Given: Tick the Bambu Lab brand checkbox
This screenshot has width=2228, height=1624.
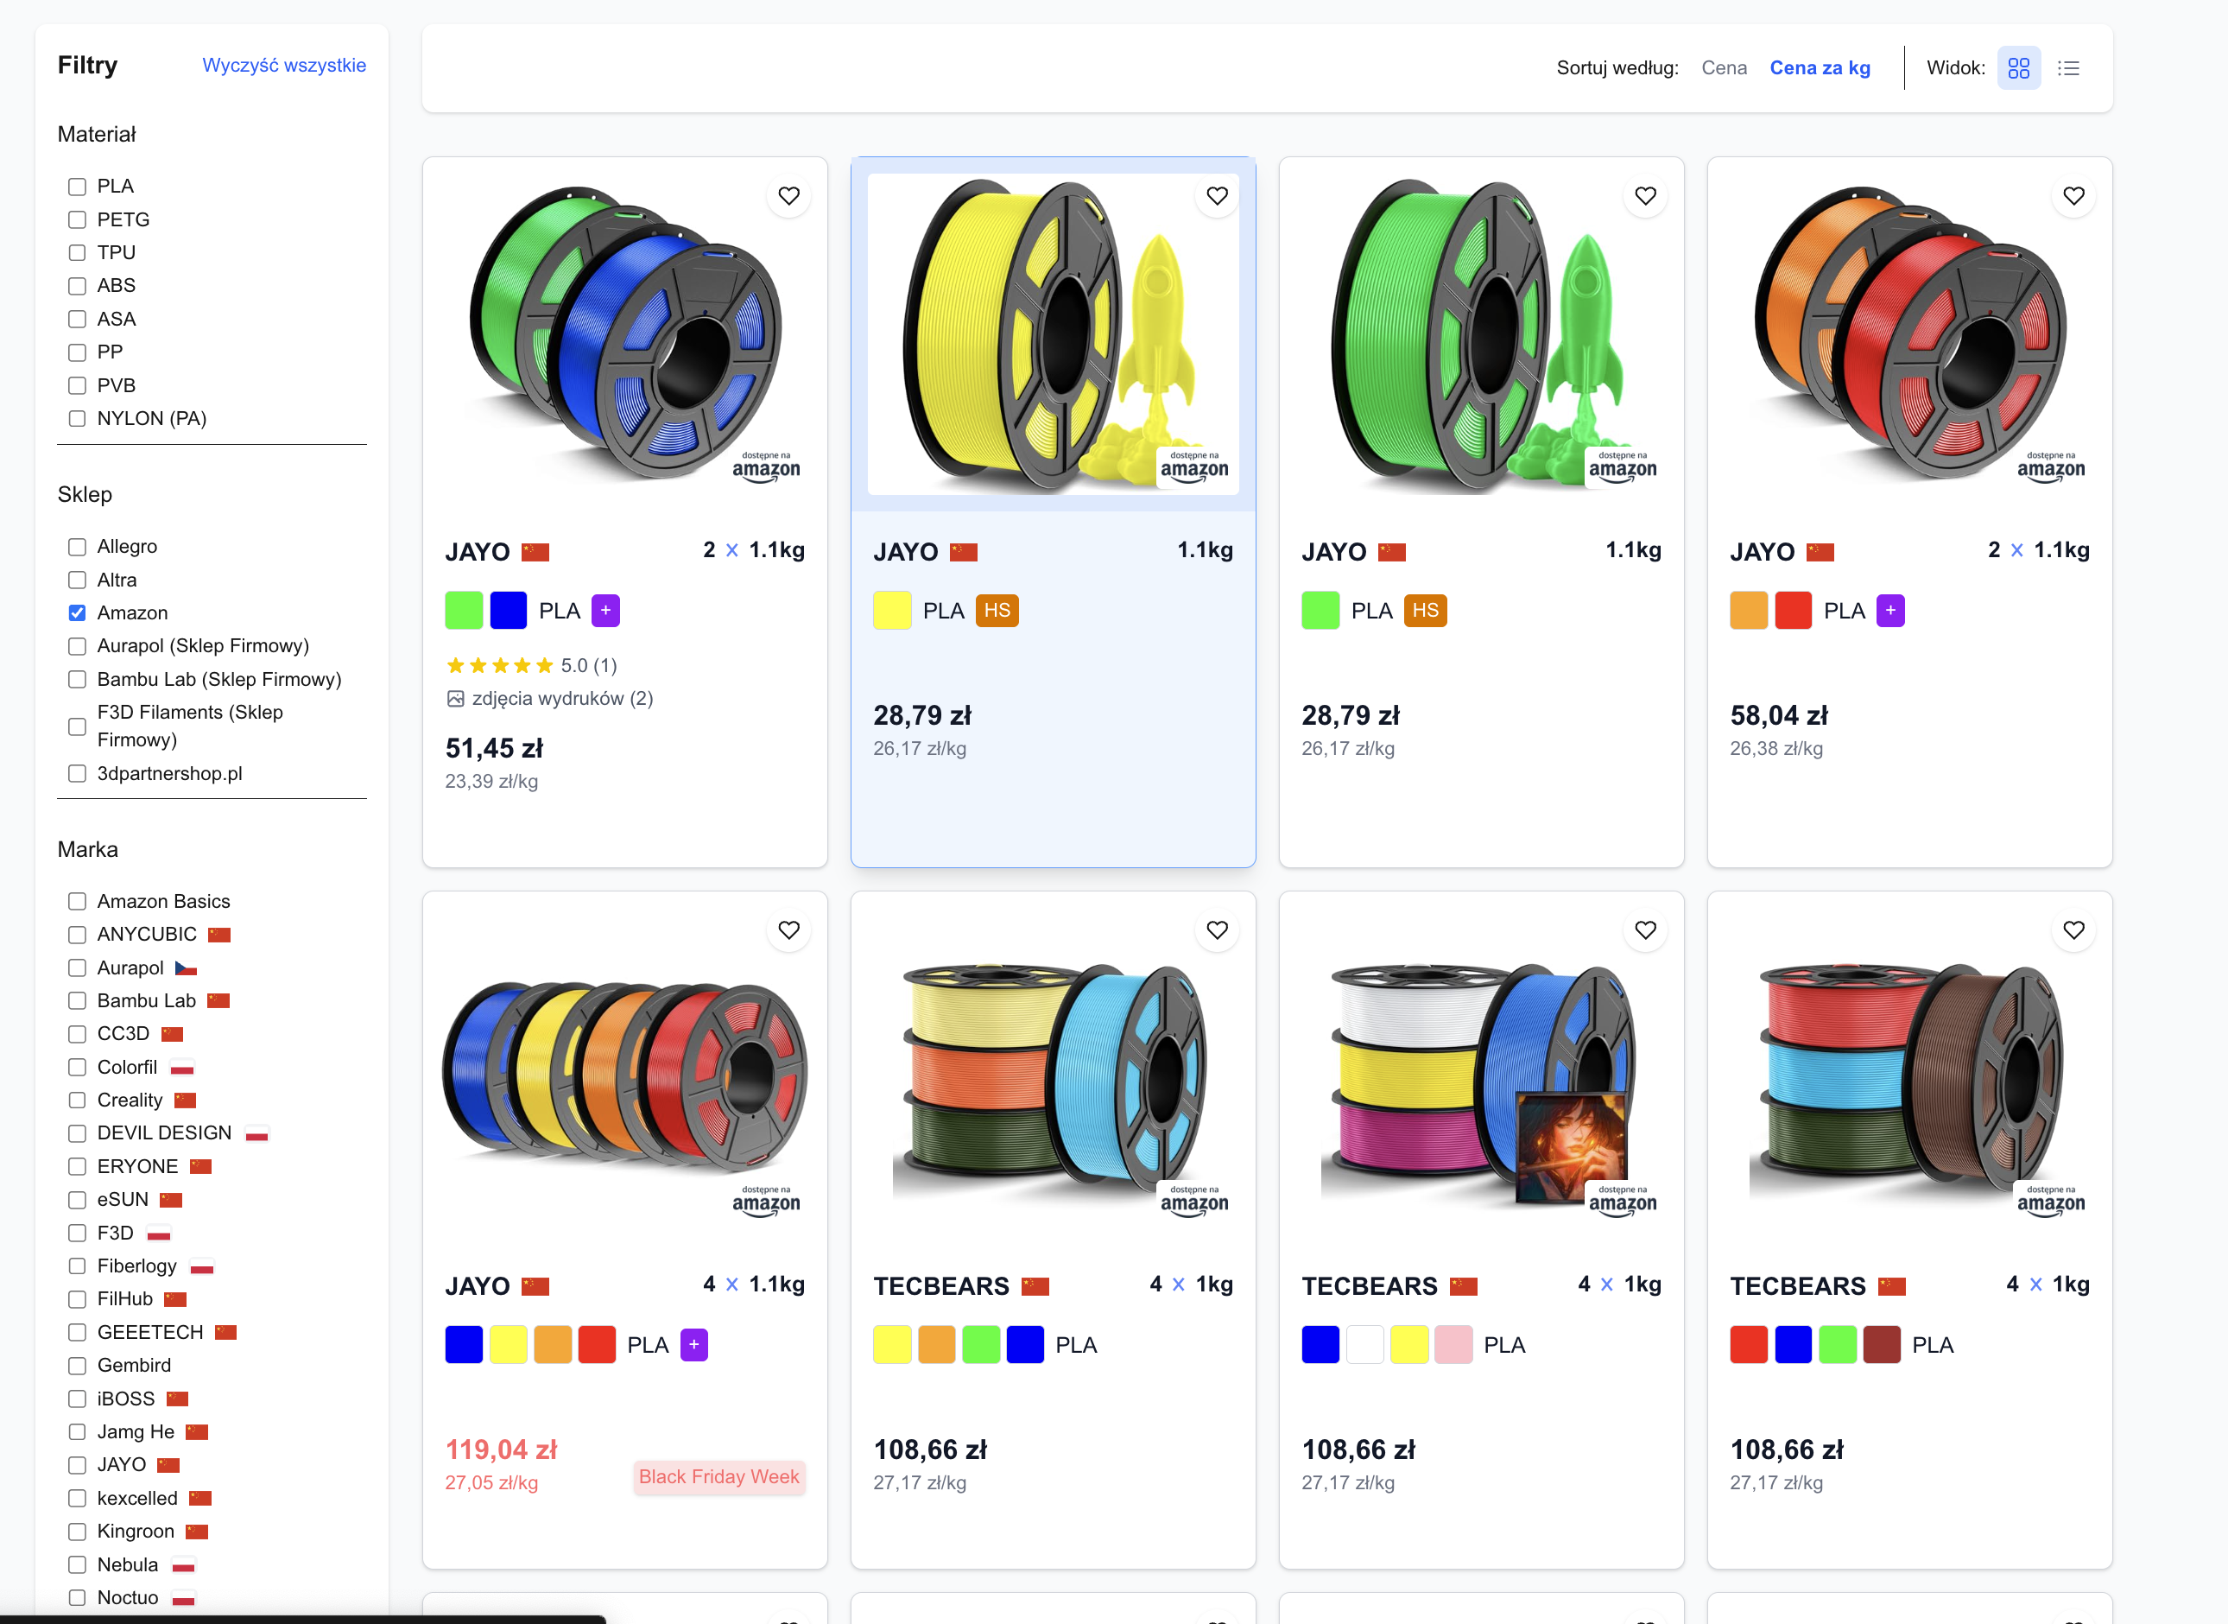Looking at the screenshot, I should tap(77, 1000).
